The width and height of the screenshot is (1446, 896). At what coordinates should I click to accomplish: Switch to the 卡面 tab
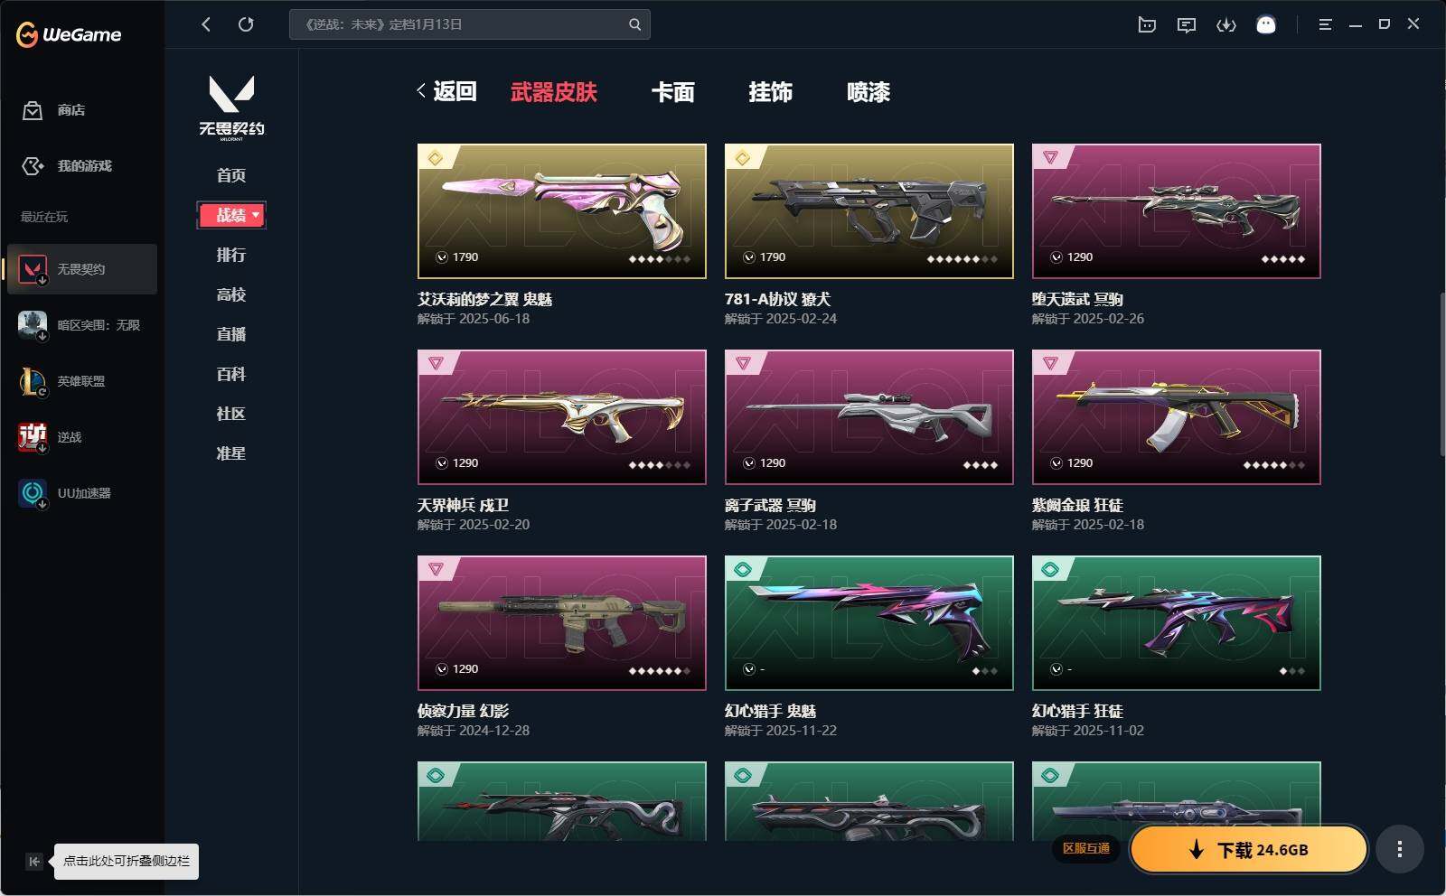pyautogui.click(x=673, y=92)
